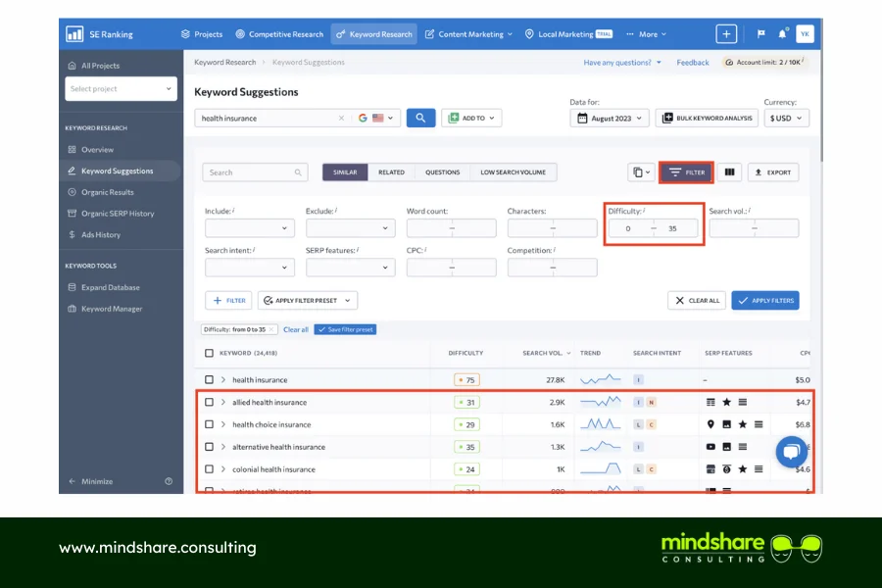Open Overview in the sidebar

[x=97, y=150]
